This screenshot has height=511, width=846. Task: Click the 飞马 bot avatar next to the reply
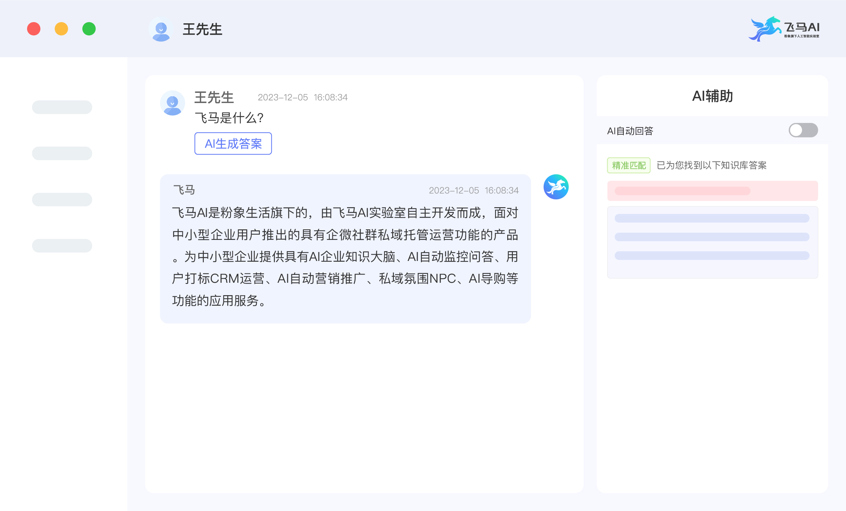pos(556,187)
